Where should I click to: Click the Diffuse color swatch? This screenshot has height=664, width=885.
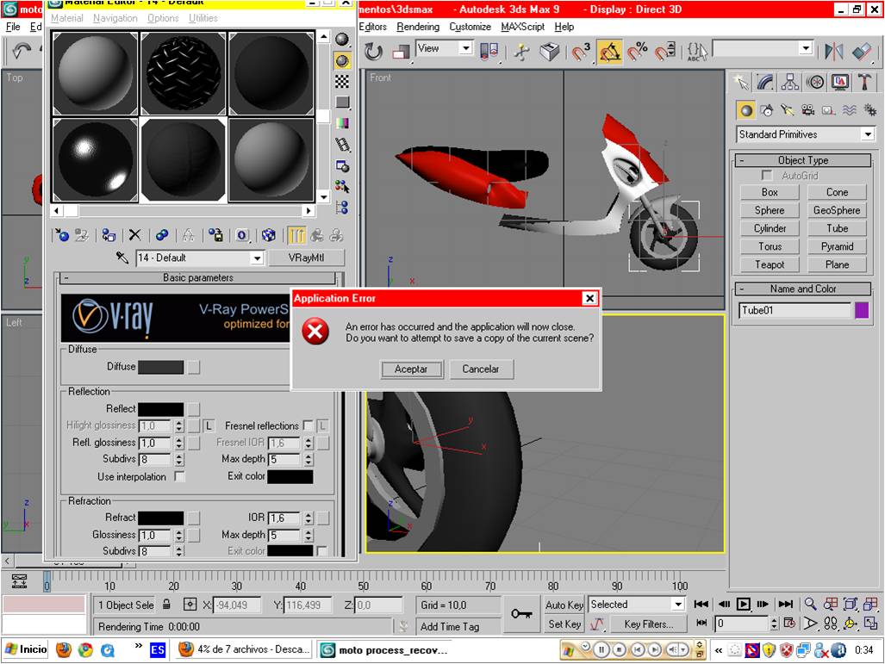(160, 367)
